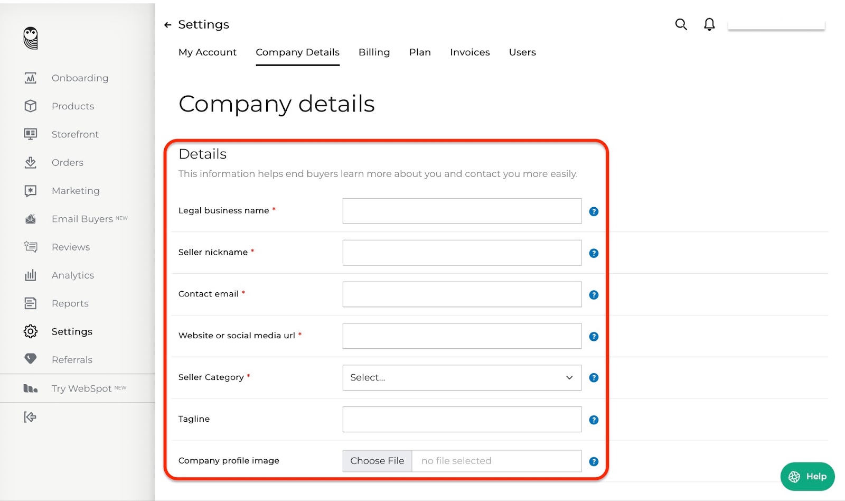Screen dimensions: 845x501
Task: Open Onboarding from the sidebar
Action: tap(80, 78)
